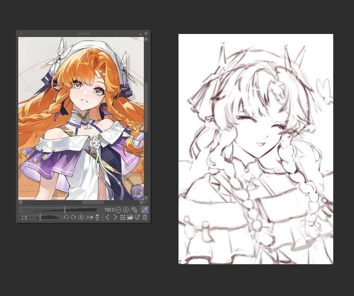Click the vertical scrollbar down arrow
This screenshot has width=354, height=296.
tap(146, 197)
